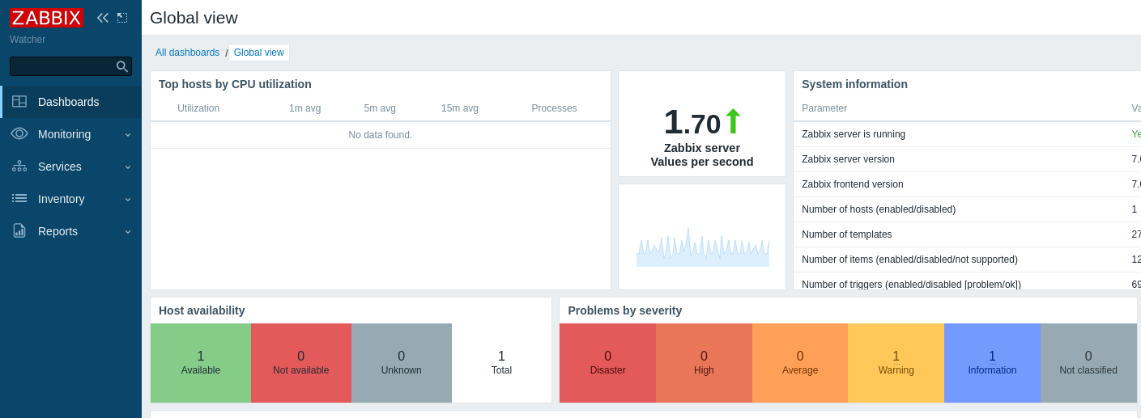The image size is (1141, 418).
Task: Open the Dashboards menu item
Action: (x=69, y=102)
